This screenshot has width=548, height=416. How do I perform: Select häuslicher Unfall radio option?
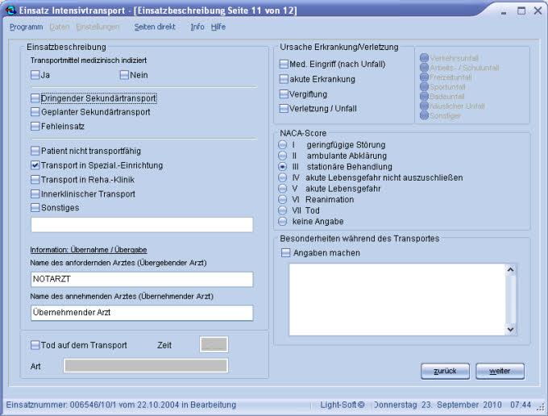coord(424,106)
